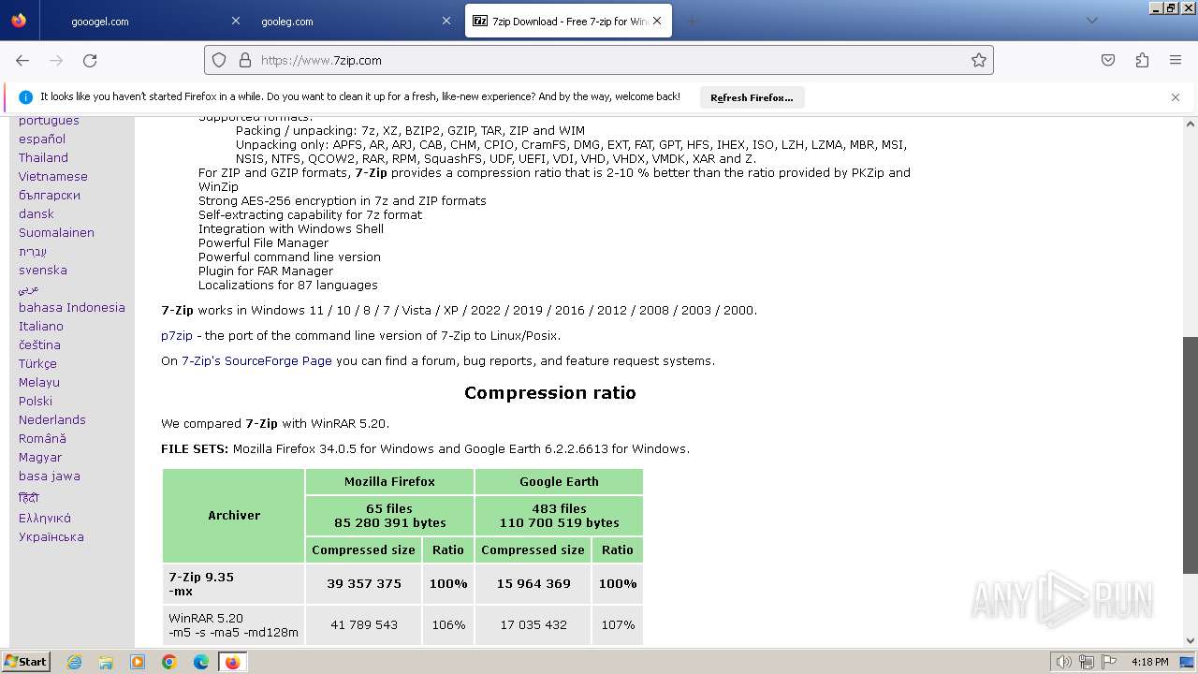
Task: Select the Polski language link
Action: pyautogui.click(x=36, y=401)
